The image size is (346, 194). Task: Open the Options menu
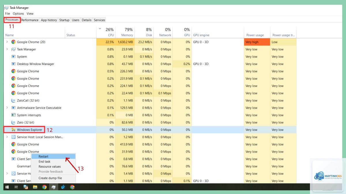point(18,14)
